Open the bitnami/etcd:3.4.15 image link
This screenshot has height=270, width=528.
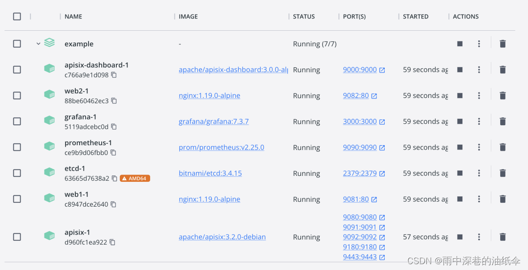pos(210,173)
